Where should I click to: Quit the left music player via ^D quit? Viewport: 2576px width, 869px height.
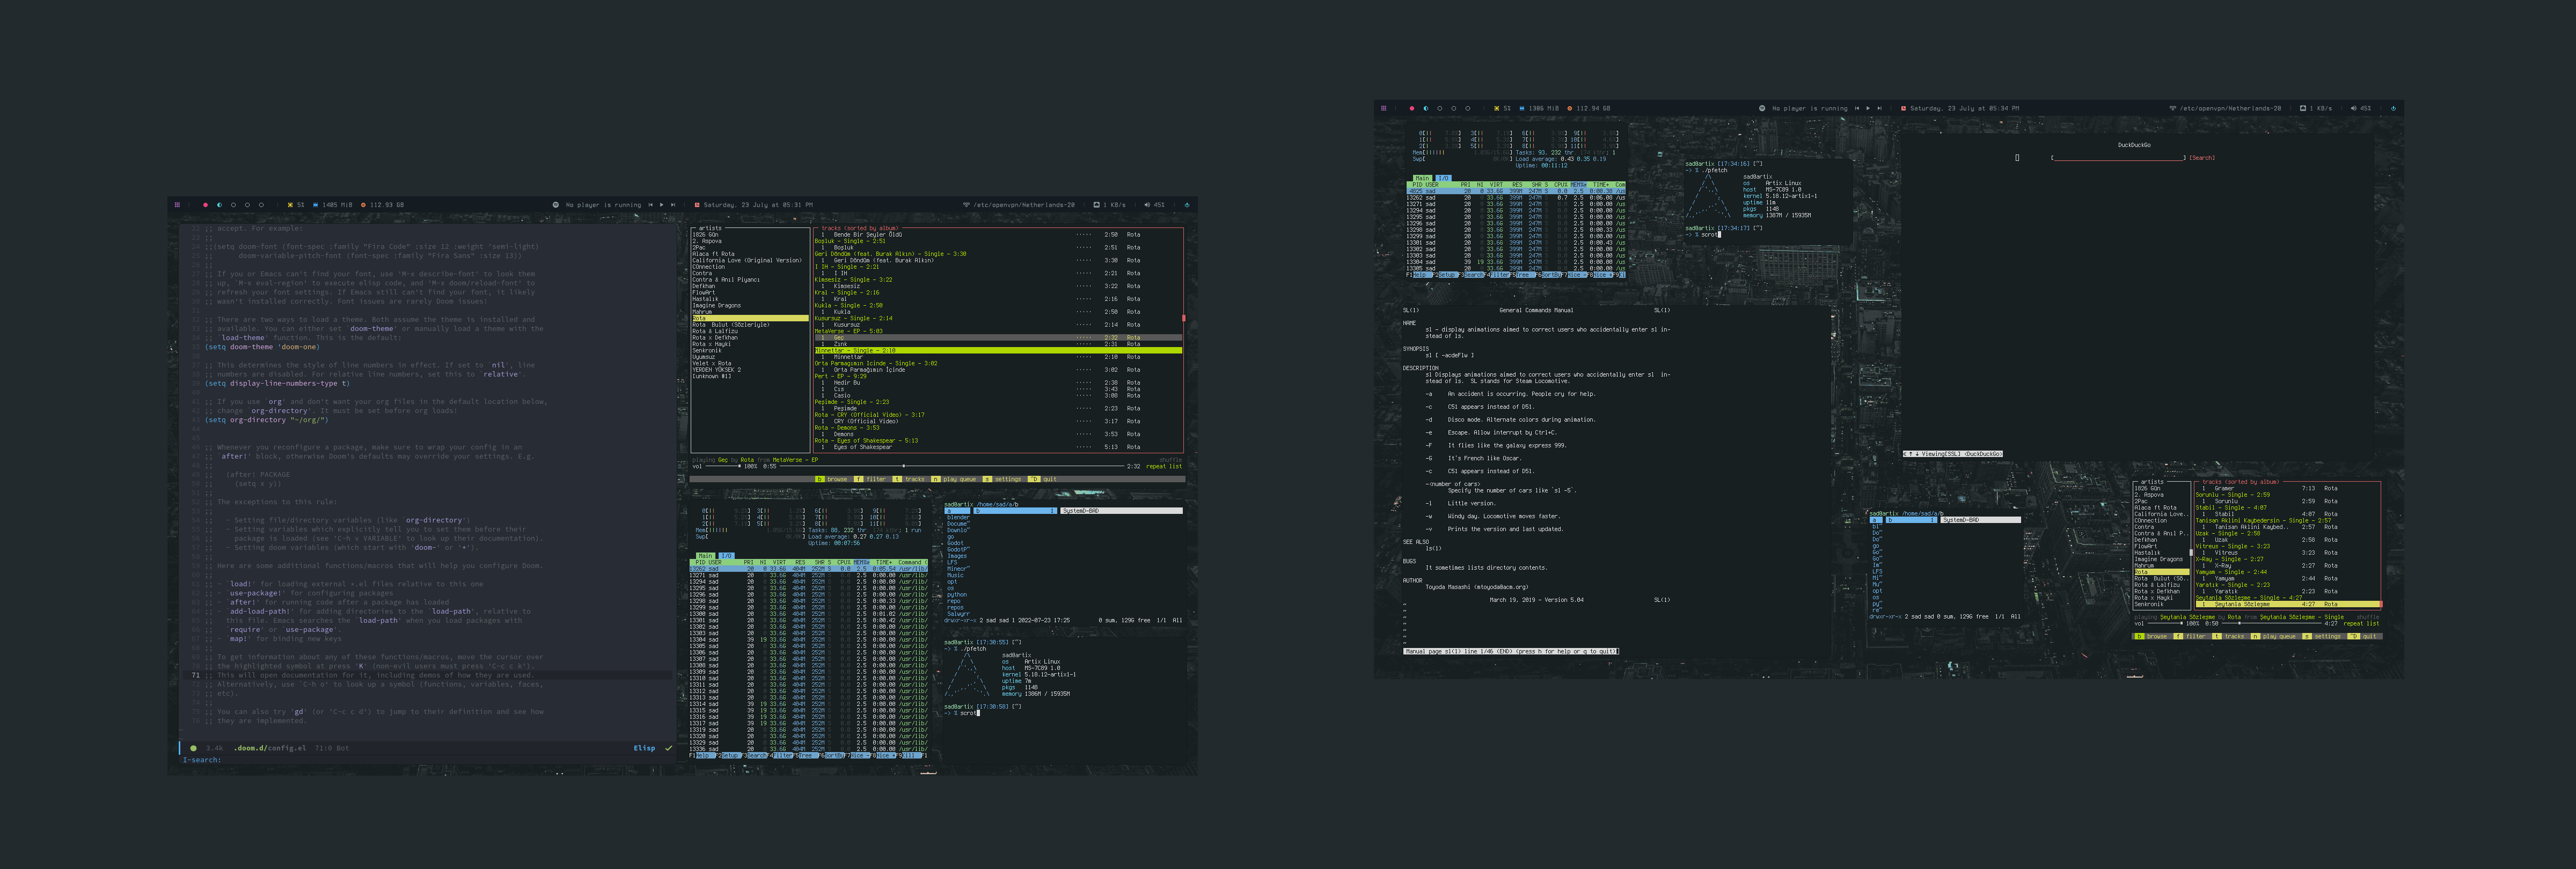(1043, 479)
